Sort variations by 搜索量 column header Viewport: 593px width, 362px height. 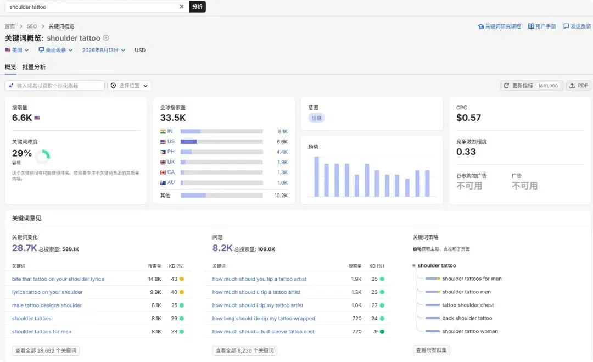click(154, 266)
